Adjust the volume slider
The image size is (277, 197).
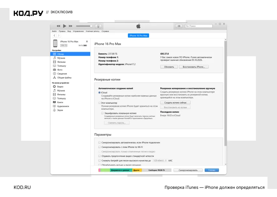click(x=84, y=26)
